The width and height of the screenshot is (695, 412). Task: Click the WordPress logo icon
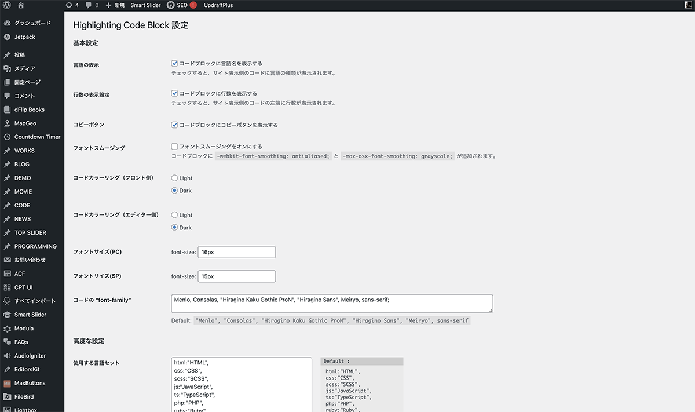click(7, 5)
